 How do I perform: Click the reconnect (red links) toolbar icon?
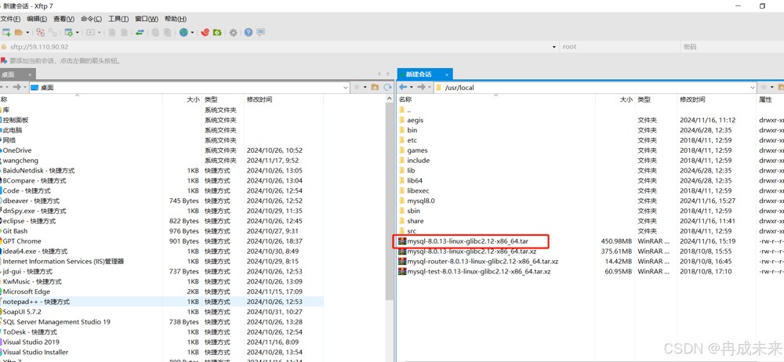click(x=41, y=32)
